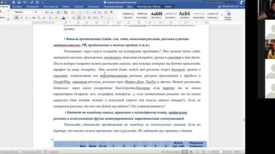Decrease the font size
Screen dimensions: 275x154
point(52,12)
